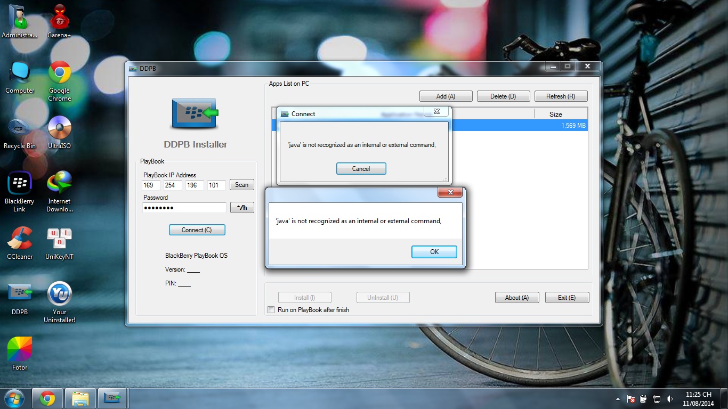
Task: Close the java error message box
Action: coord(450,192)
